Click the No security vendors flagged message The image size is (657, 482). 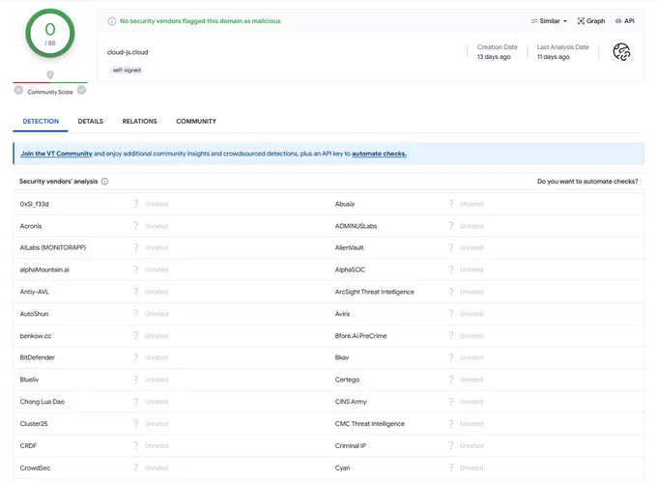point(200,21)
